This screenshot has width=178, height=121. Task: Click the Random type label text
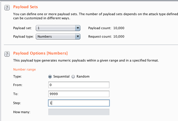point(83,77)
